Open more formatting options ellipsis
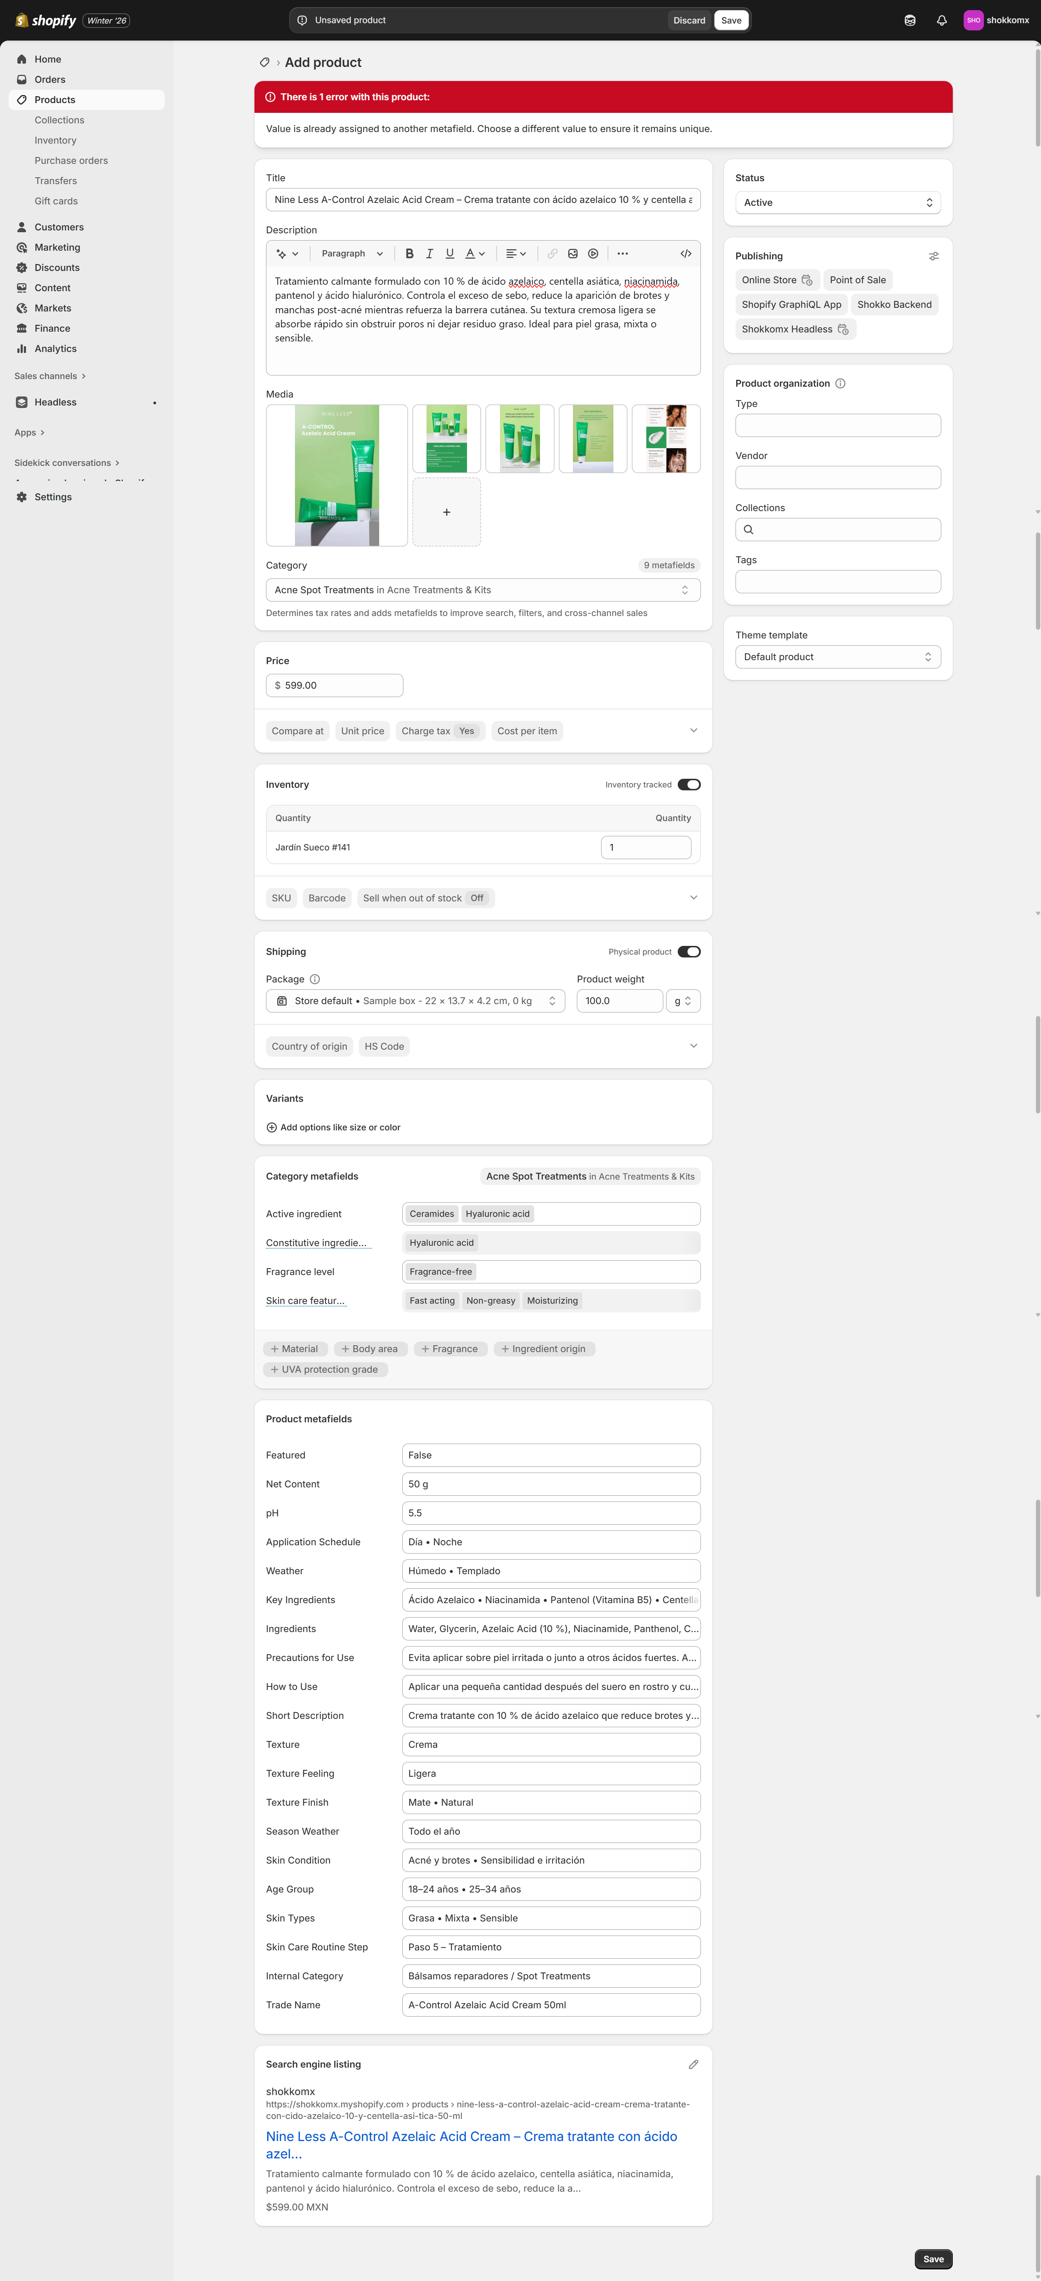The width and height of the screenshot is (1041, 2281). click(x=622, y=254)
